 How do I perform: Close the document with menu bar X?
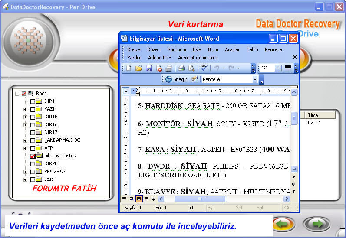click(x=295, y=57)
